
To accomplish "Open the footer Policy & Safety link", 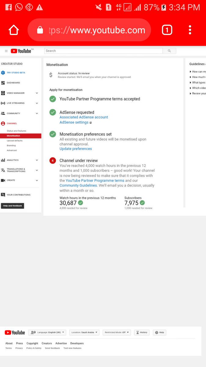I will 34,348.
